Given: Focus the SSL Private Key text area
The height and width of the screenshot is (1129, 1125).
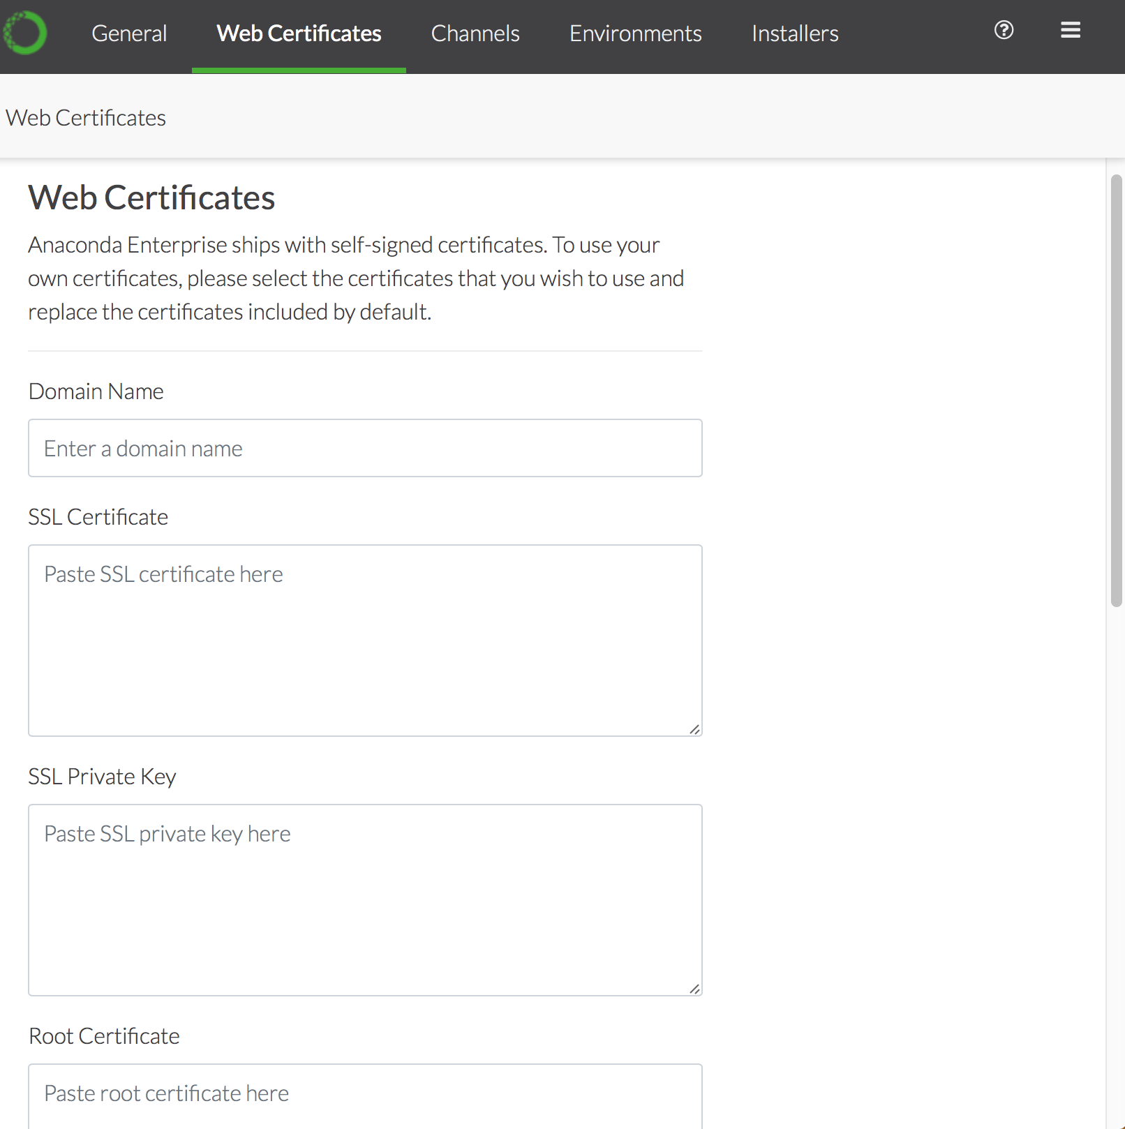Looking at the screenshot, I should 365,900.
